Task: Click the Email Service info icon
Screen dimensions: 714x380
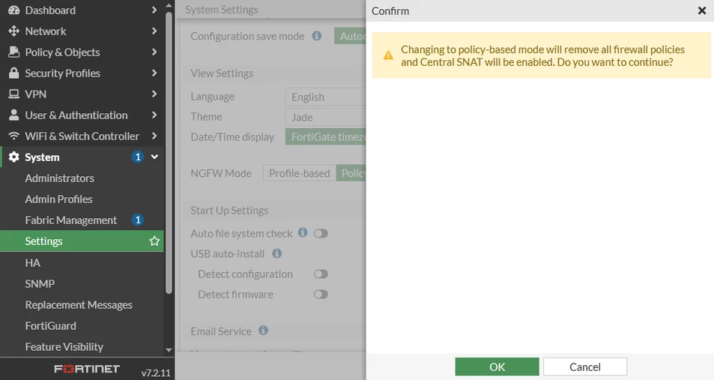Action: (x=263, y=331)
